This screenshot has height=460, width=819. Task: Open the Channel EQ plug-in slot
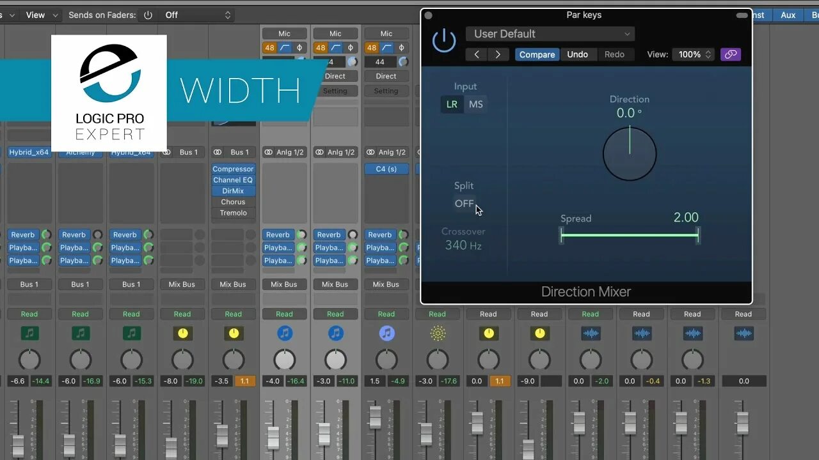[234, 180]
